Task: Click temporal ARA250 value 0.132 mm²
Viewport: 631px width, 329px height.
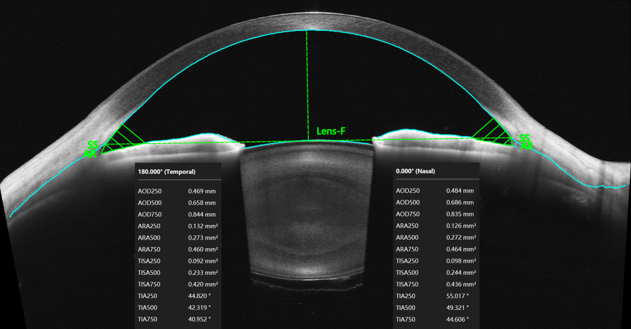Action: coord(203,226)
